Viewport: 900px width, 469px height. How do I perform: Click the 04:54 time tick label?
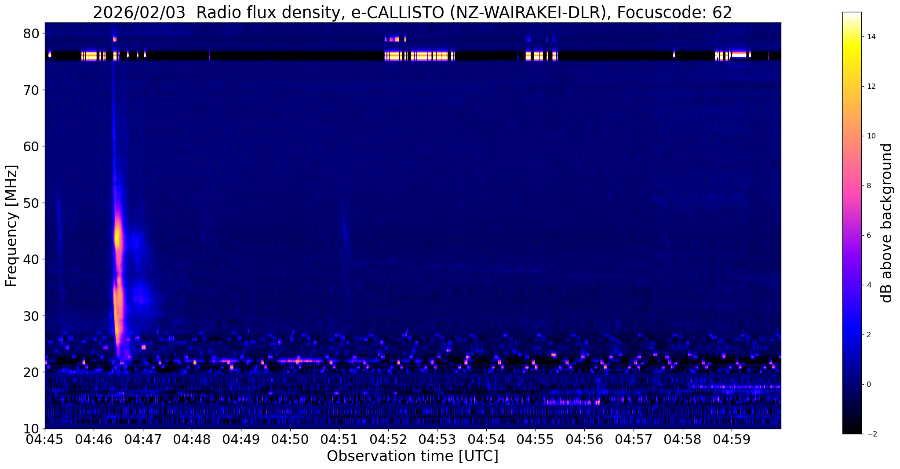tap(486, 439)
